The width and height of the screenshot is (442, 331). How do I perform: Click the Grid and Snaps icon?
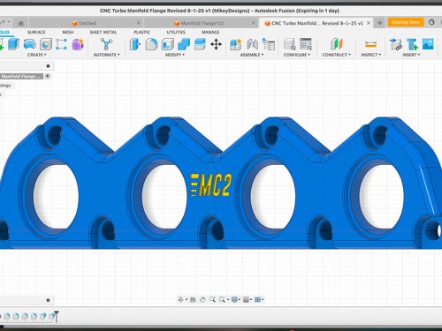coord(246,299)
